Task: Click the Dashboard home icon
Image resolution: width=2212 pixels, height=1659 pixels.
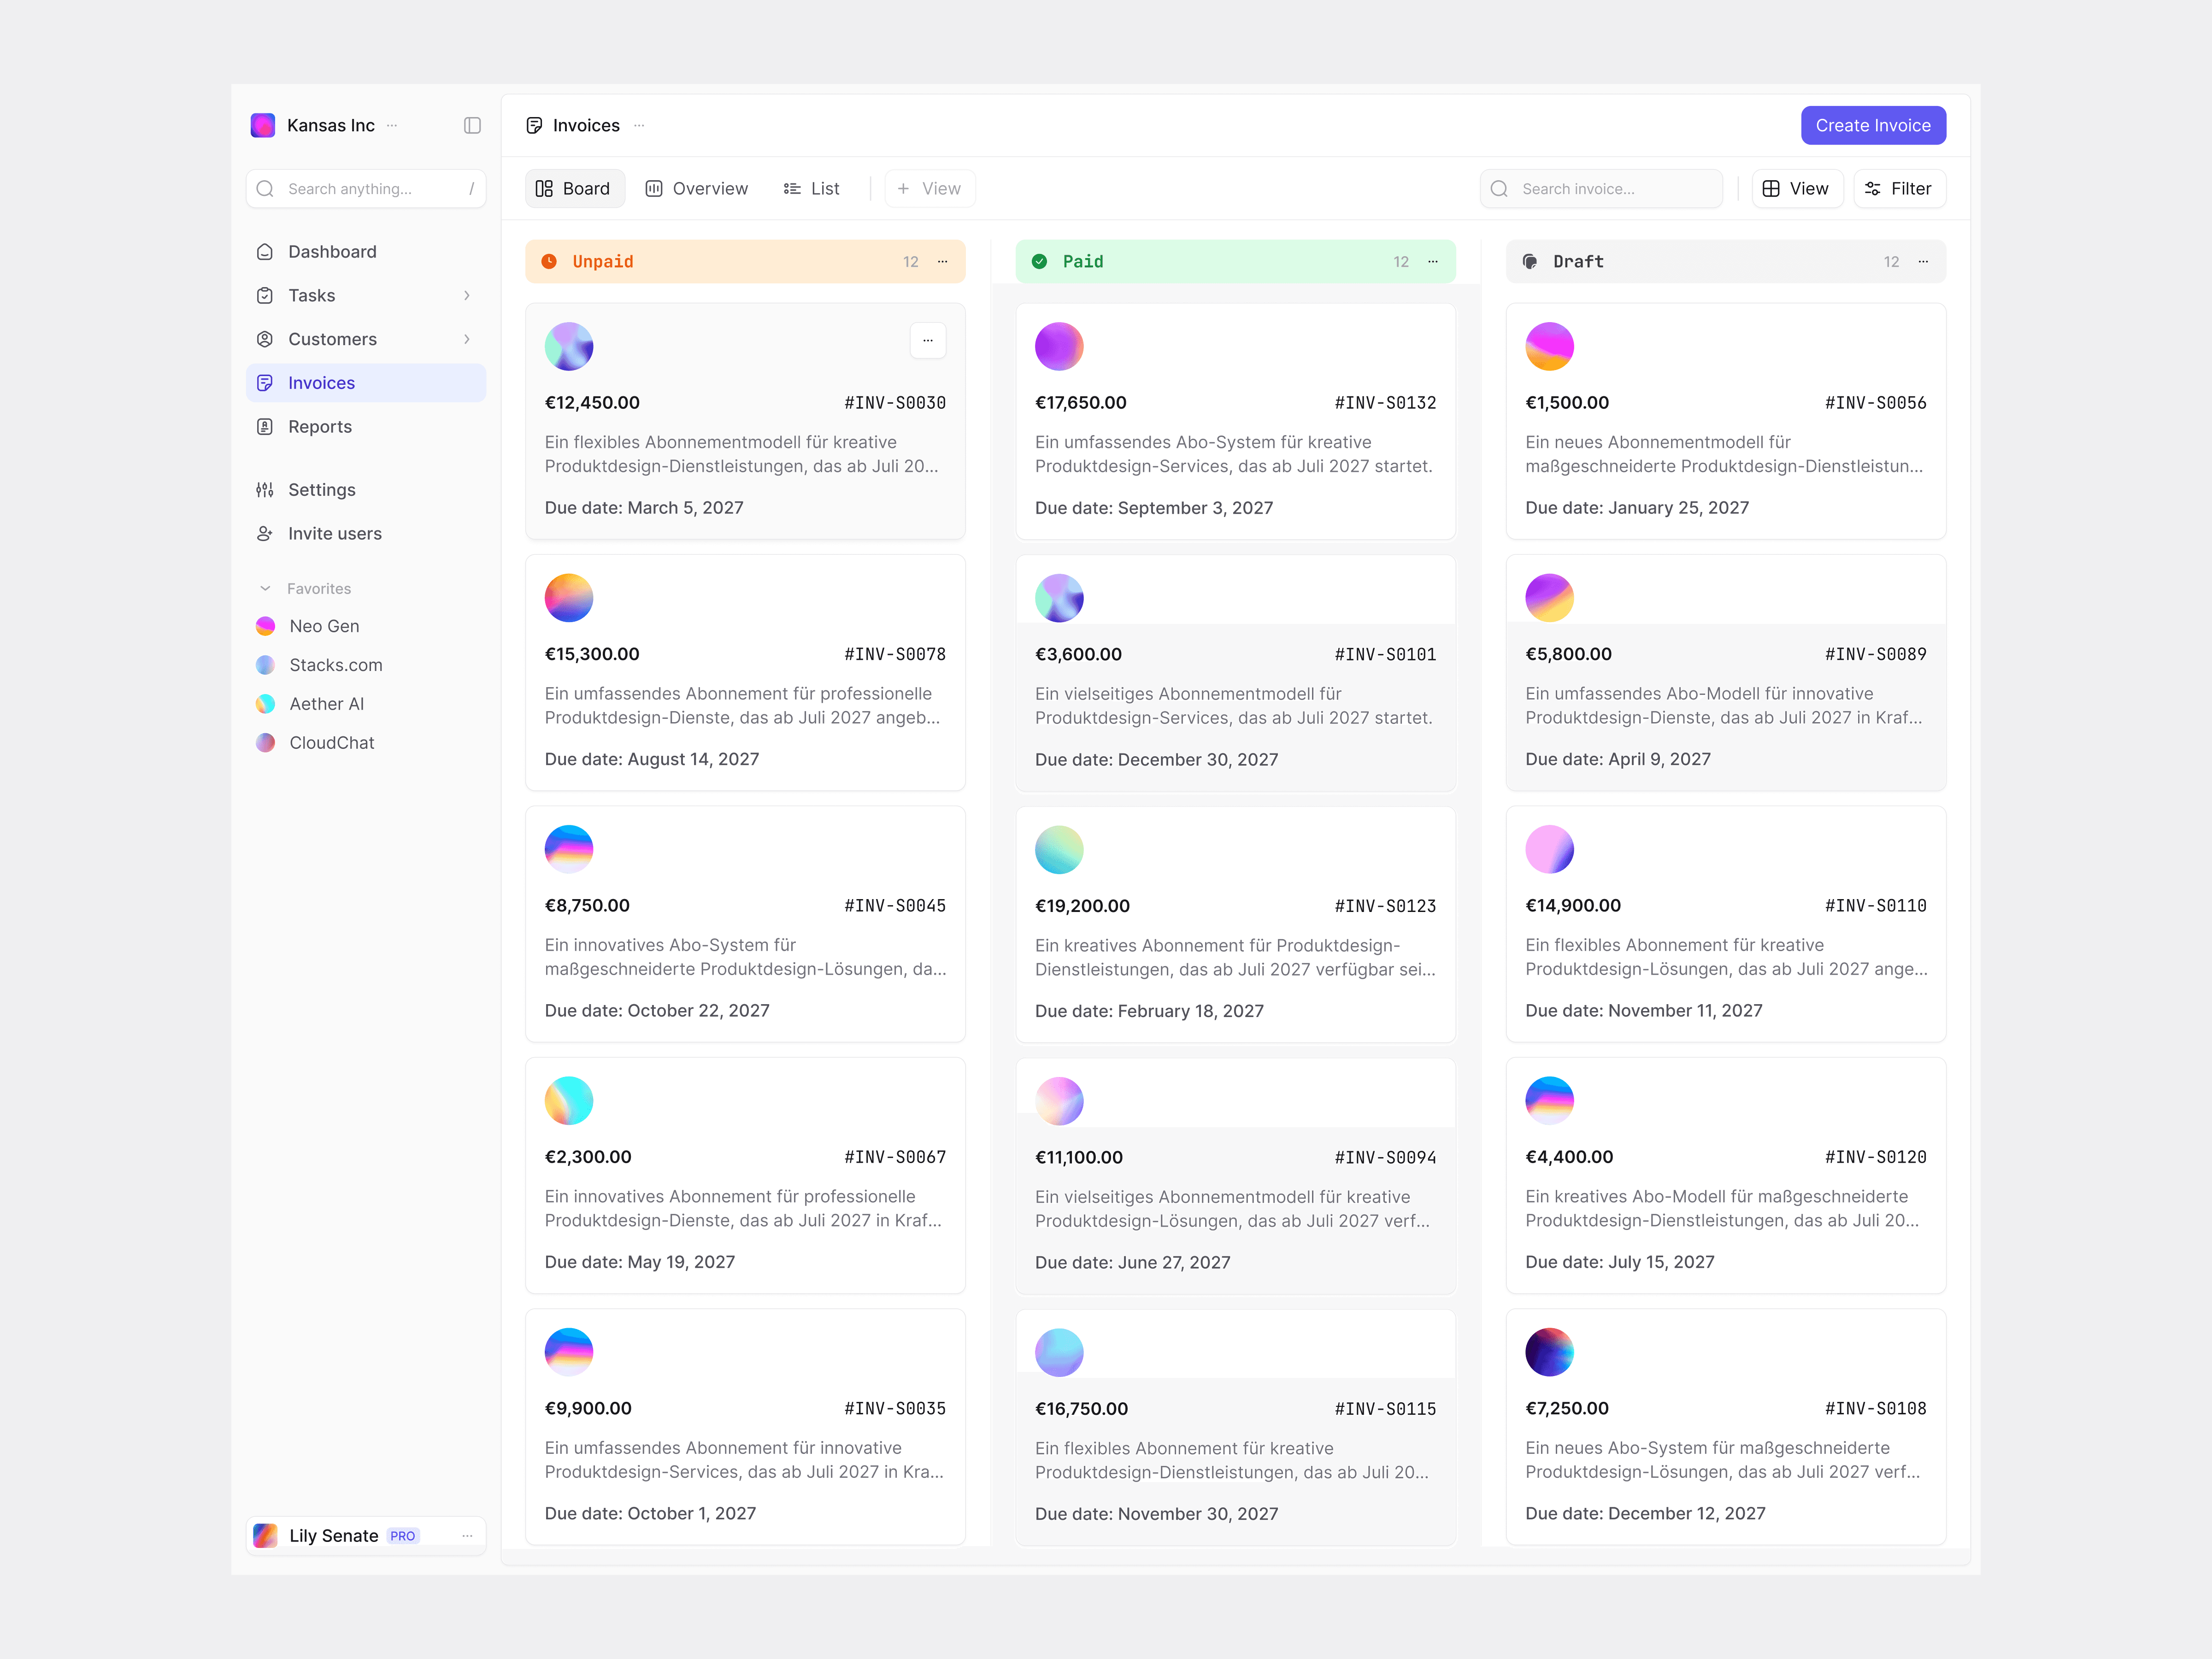Action: click(x=265, y=252)
